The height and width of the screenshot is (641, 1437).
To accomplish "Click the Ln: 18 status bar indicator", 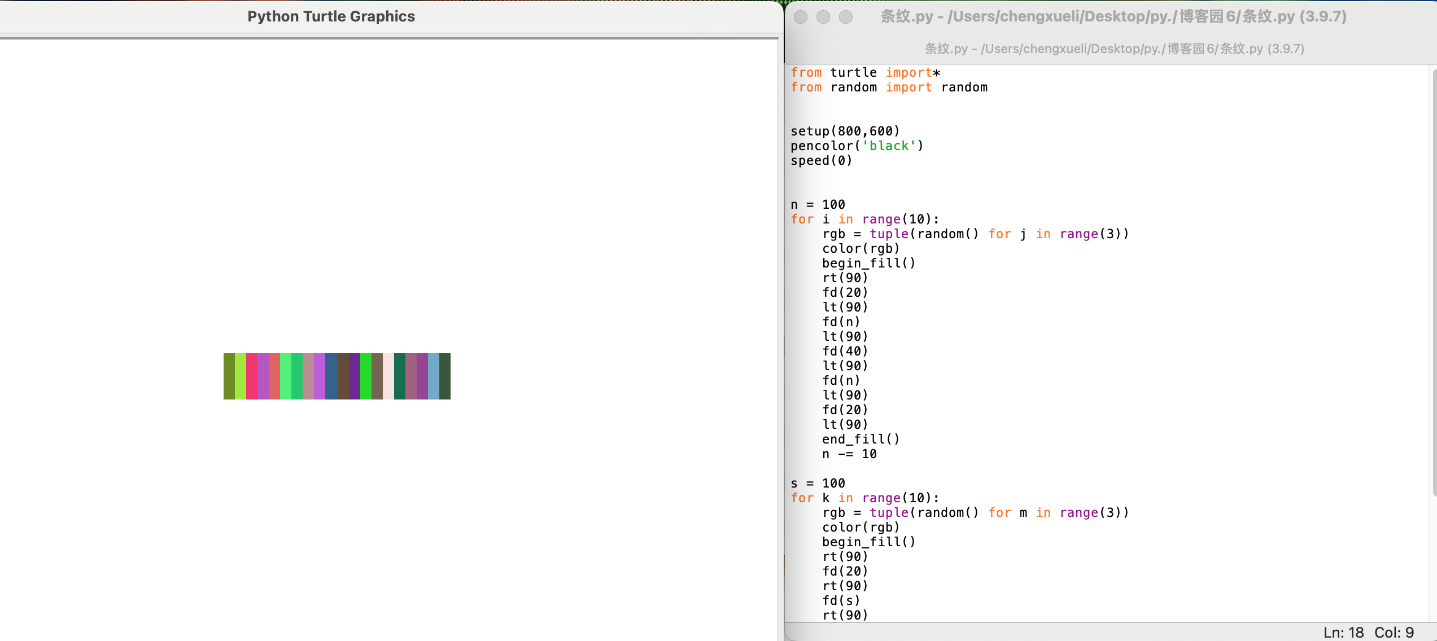I will point(1343,632).
